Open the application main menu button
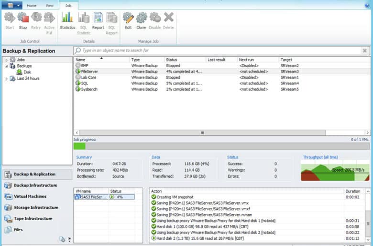 (x=12, y=5)
